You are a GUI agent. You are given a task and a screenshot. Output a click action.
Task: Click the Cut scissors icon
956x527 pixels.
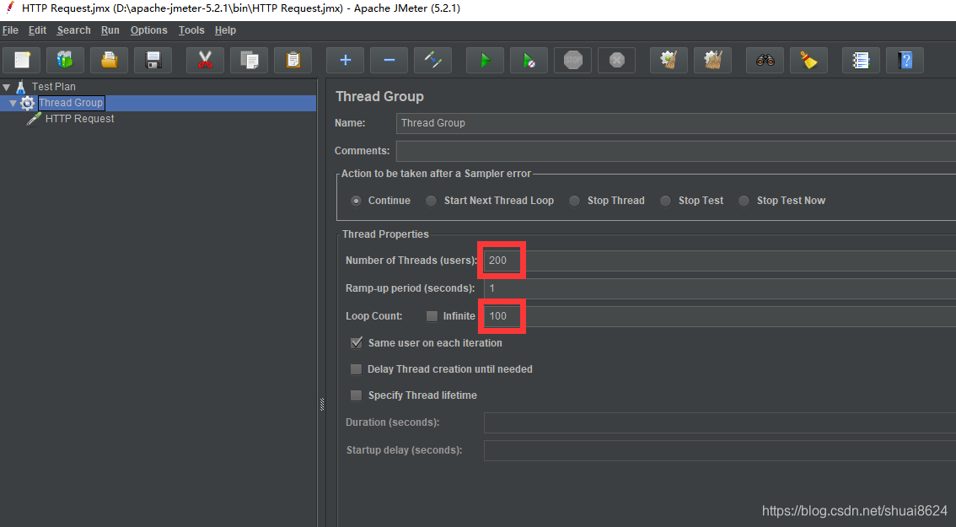[205, 61]
